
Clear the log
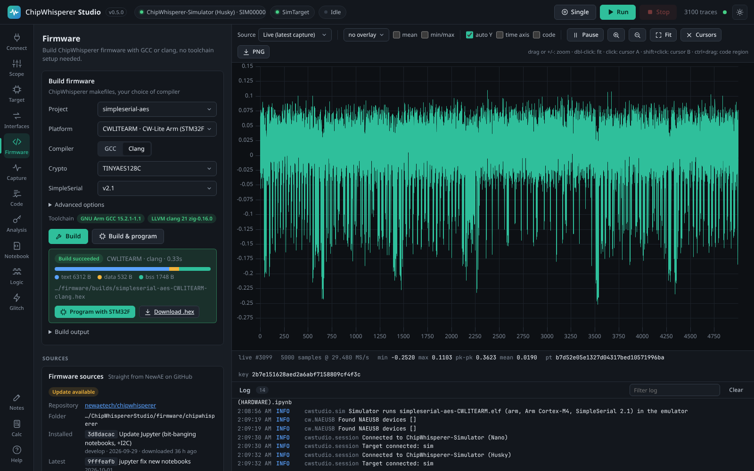(736, 390)
